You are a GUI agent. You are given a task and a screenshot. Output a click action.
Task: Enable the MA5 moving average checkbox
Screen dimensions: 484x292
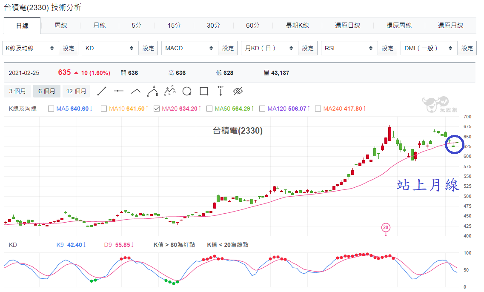pyautogui.click(x=51, y=109)
